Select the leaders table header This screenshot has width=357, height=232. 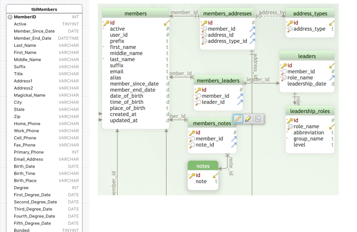pyautogui.click(x=307, y=56)
